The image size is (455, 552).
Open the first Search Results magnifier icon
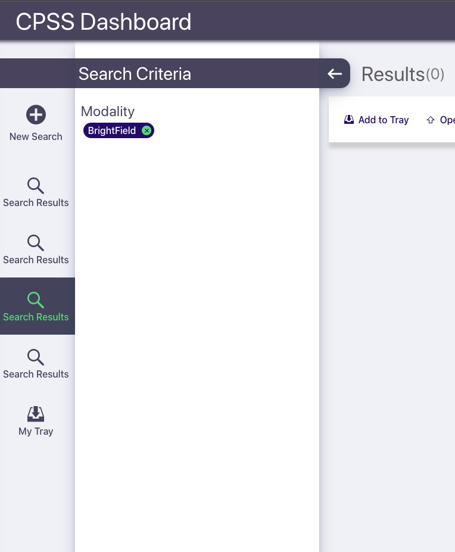tap(36, 186)
